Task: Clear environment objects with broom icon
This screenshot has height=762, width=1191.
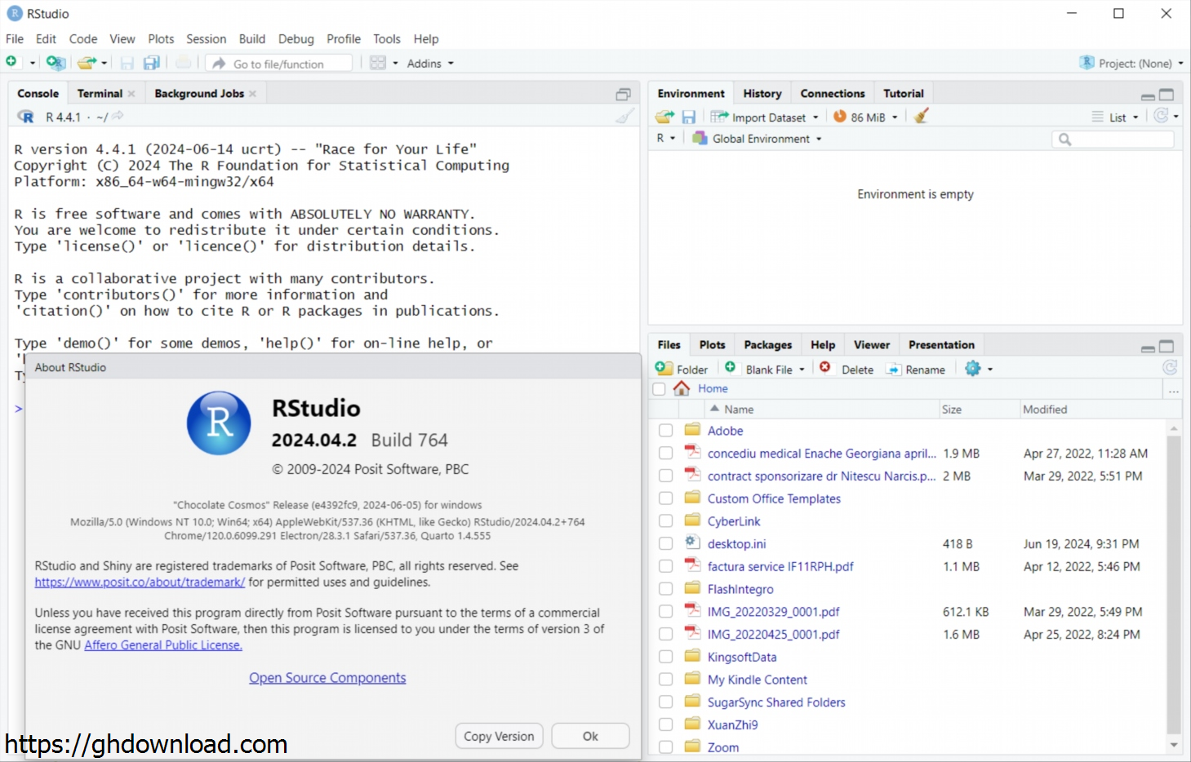Action: click(921, 117)
